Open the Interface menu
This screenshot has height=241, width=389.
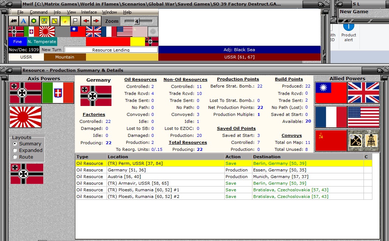[89, 12]
